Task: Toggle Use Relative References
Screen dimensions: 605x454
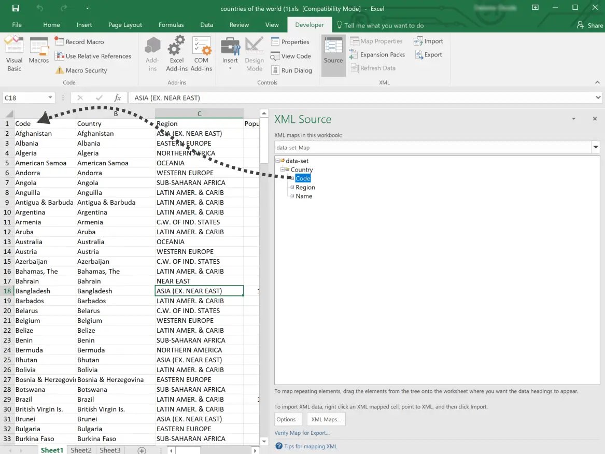Action: (x=93, y=56)
